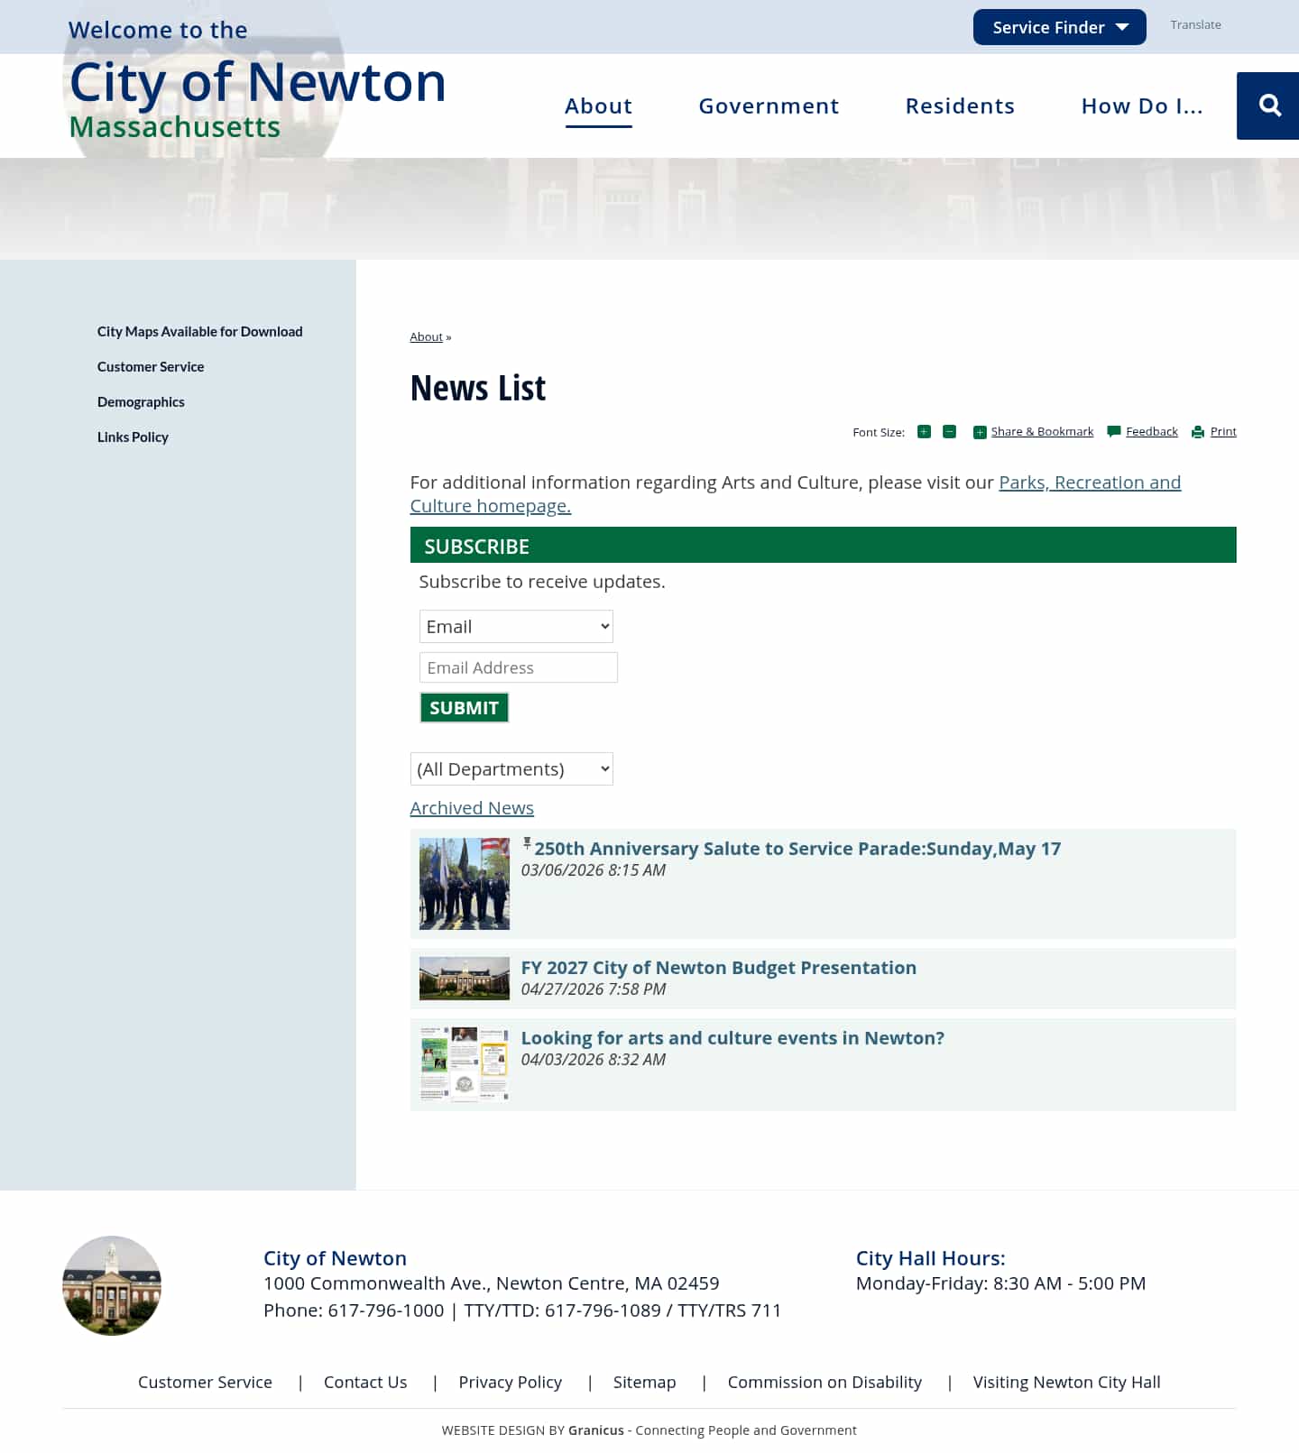The height and width of the screenshot is (1453, 1299).
Task: Click the SUBMIT button
Action: (x=464, y=708)
